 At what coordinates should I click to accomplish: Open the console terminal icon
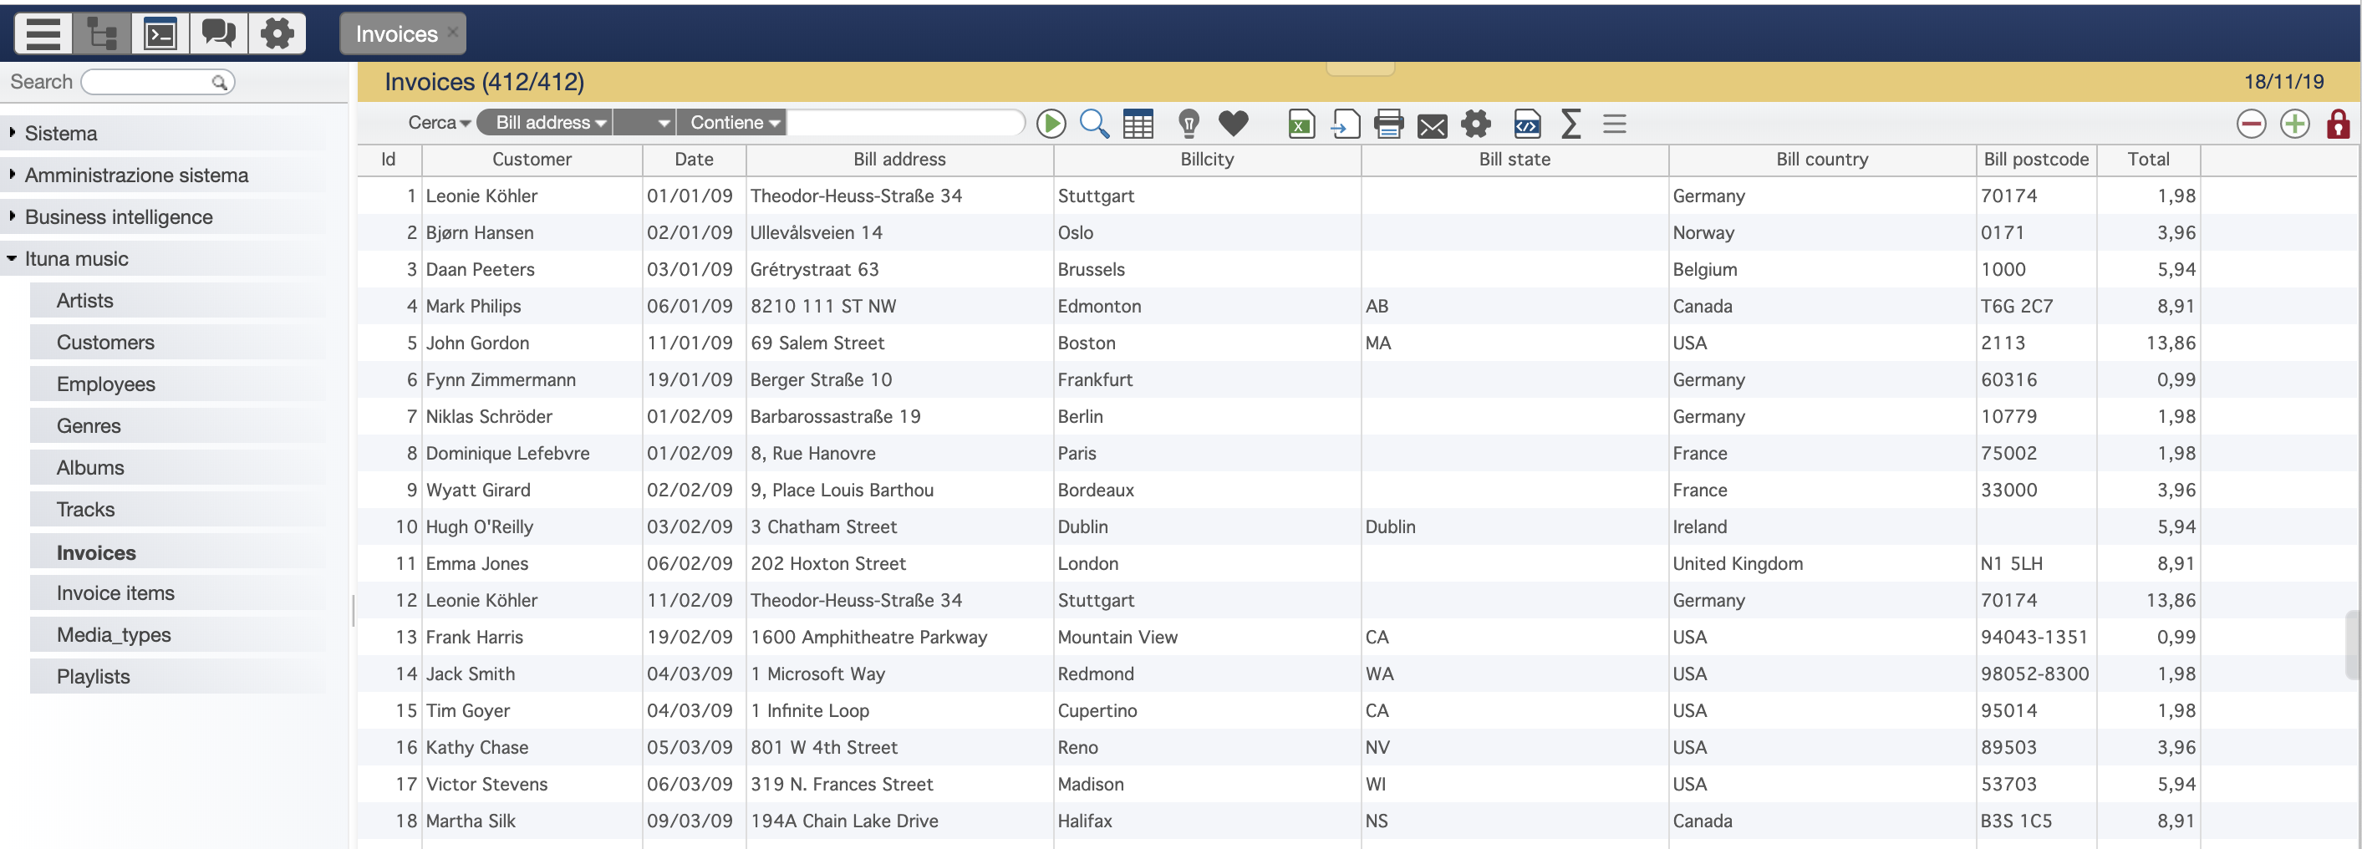pos(160,34)
